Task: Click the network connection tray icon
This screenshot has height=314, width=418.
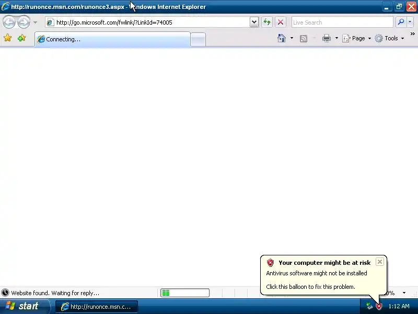Action: point(369,306)
